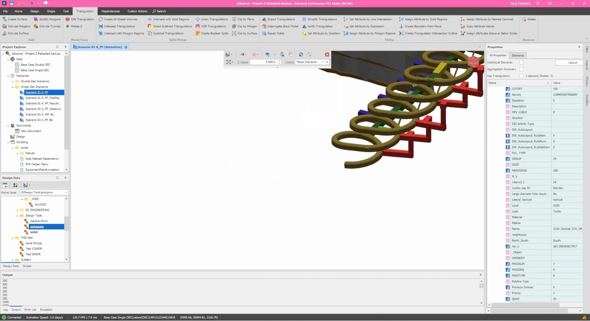
Task: Check the Use Triangulation box
Action: click(521, 76)
